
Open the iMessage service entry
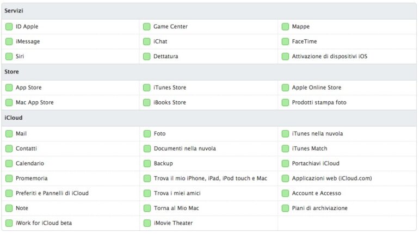point(28,41)
